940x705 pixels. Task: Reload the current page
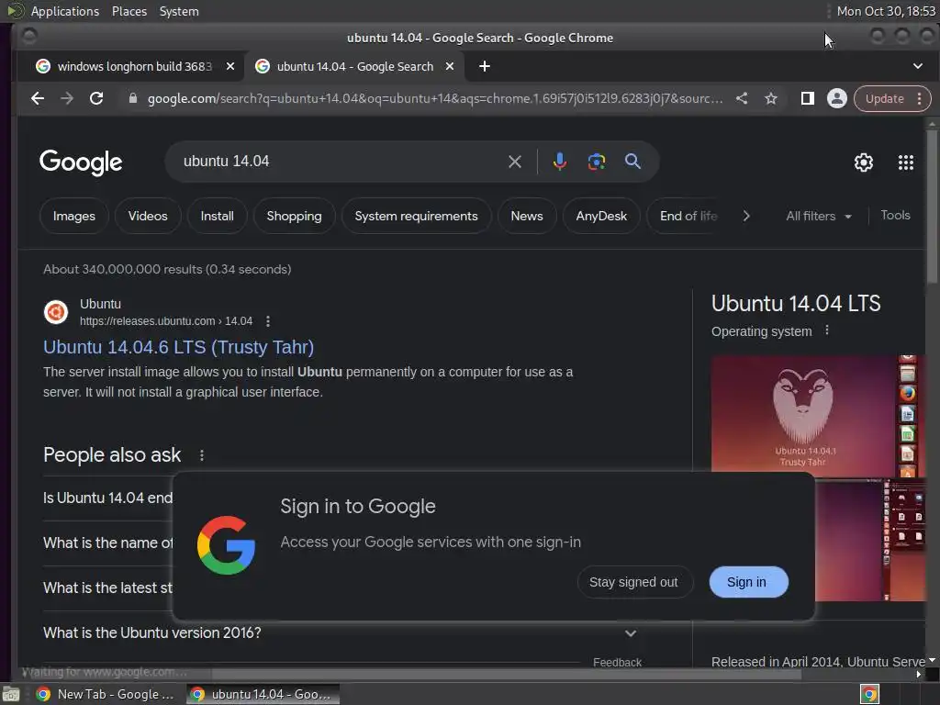pyautogui.click(x=96, y=98)
